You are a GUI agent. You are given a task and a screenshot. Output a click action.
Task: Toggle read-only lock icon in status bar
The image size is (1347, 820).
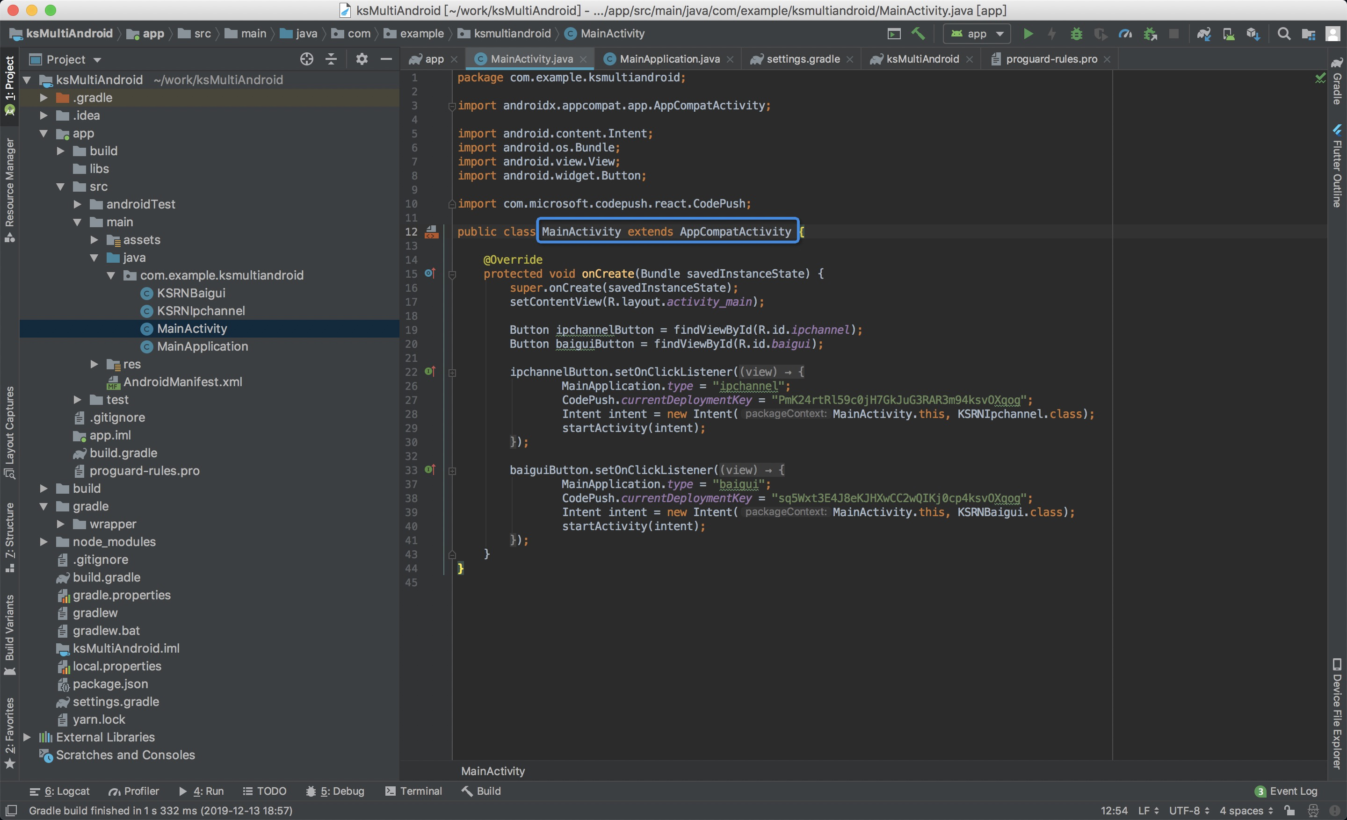tap(1289, 810)
